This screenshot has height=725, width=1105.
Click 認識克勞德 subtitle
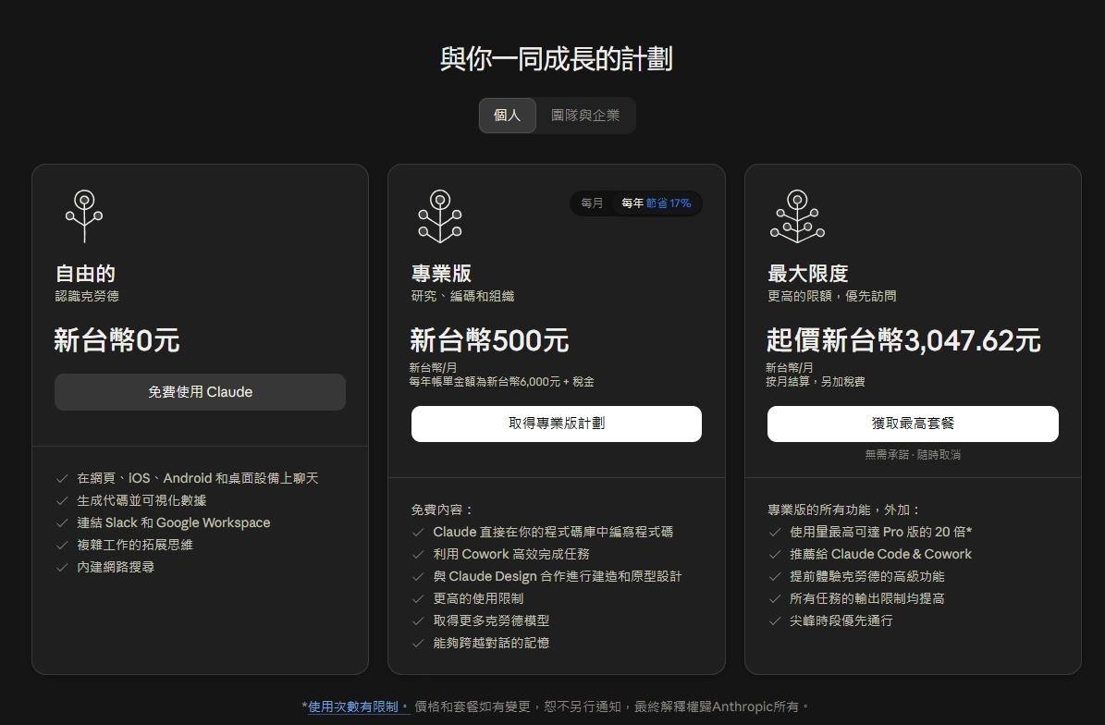coord(87,297)
